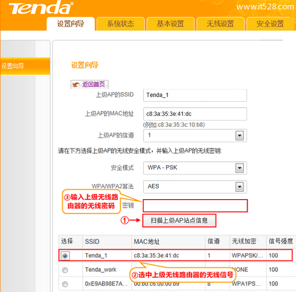Click into the 密钥 password field
This screenshot has width=296, height=292.
click(195, 206)
